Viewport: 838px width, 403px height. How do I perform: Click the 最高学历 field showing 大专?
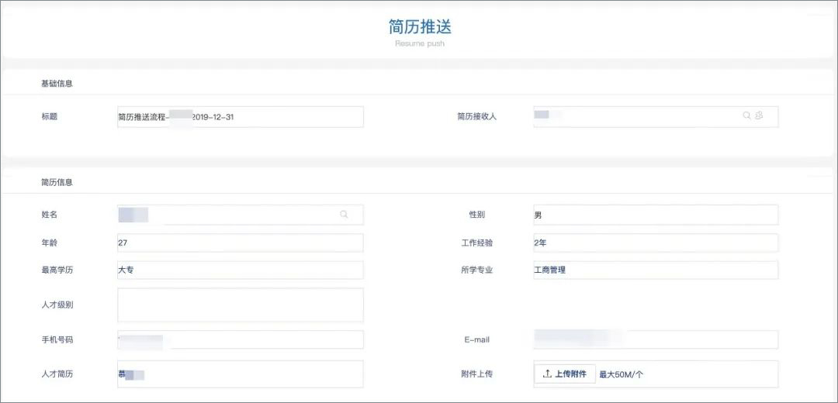241,270
